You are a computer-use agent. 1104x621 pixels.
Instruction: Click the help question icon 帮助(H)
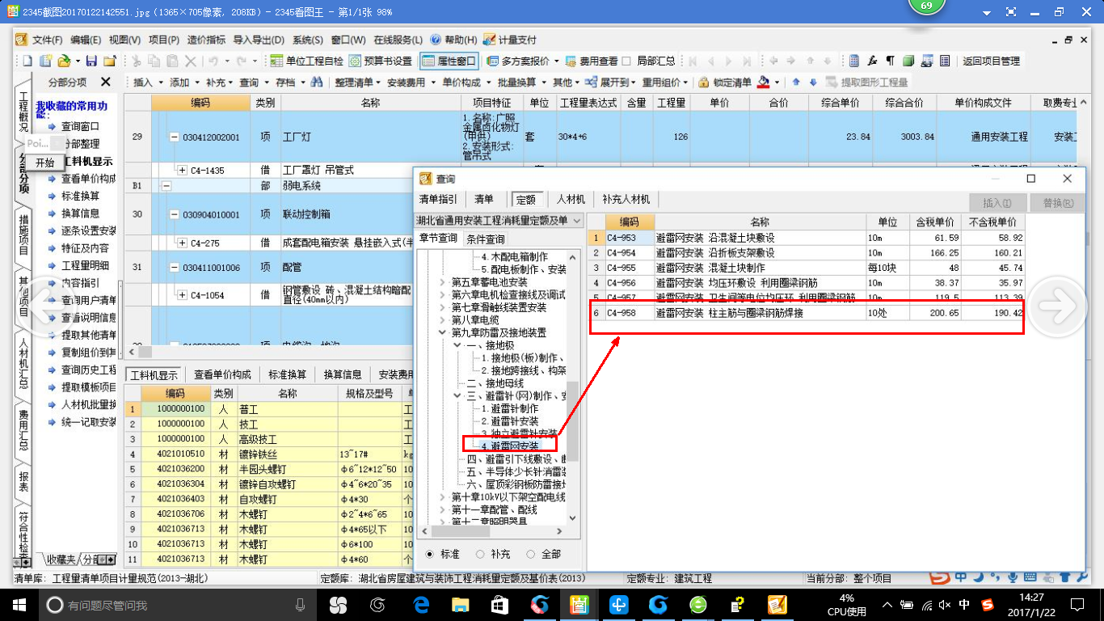coord(436,40)
